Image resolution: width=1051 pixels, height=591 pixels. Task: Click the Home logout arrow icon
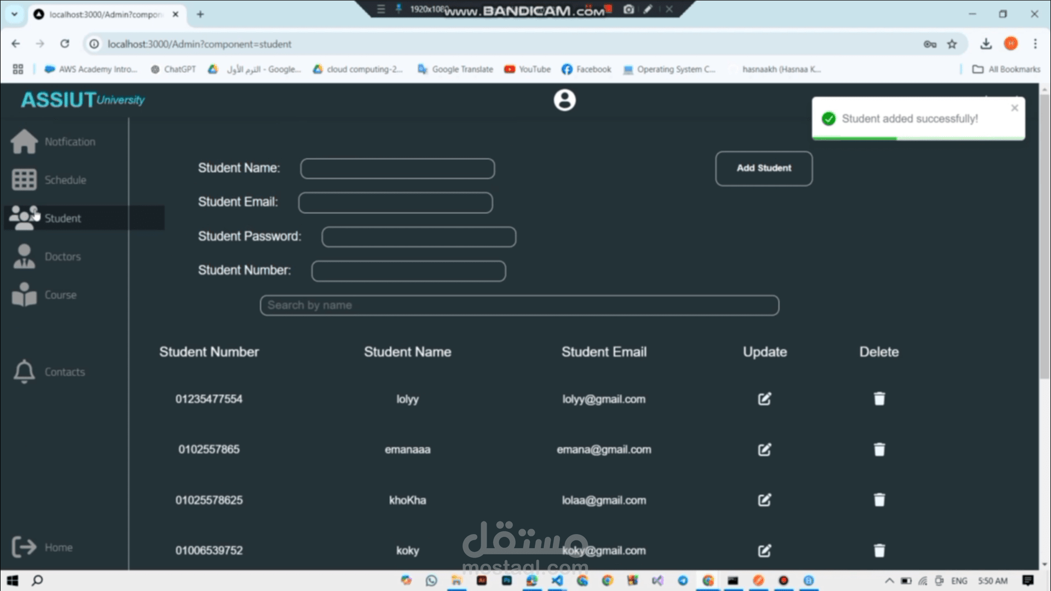24,547
